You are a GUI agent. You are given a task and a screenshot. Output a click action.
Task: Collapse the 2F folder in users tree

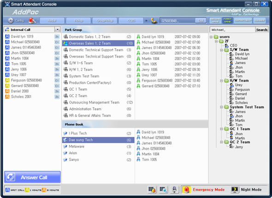click(216, 41)
